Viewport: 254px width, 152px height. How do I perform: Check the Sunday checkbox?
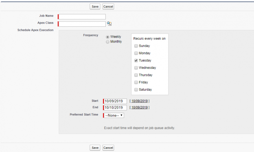click(136, 46)
